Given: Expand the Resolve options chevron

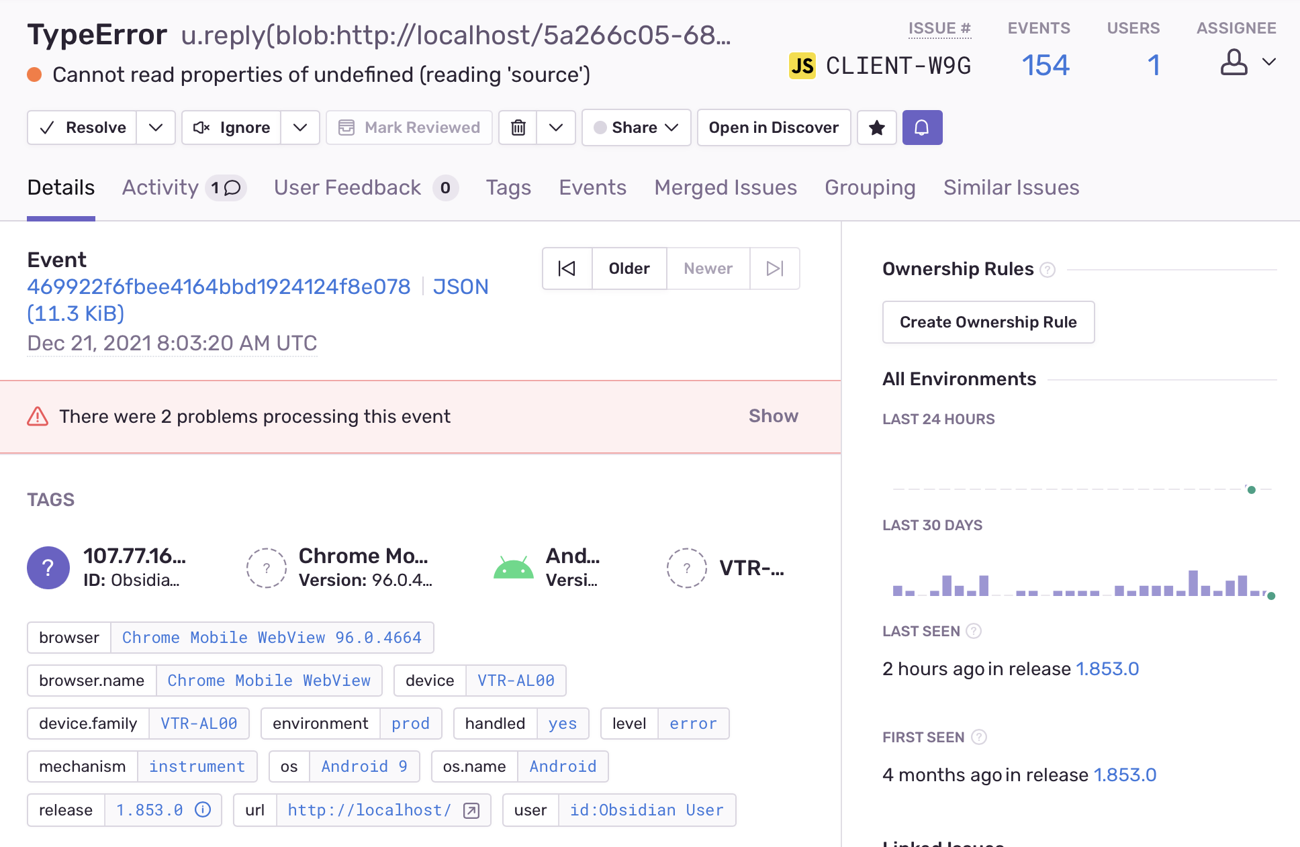Looking at the screenshot, I should pyautogui.click(x=156, y=128).
